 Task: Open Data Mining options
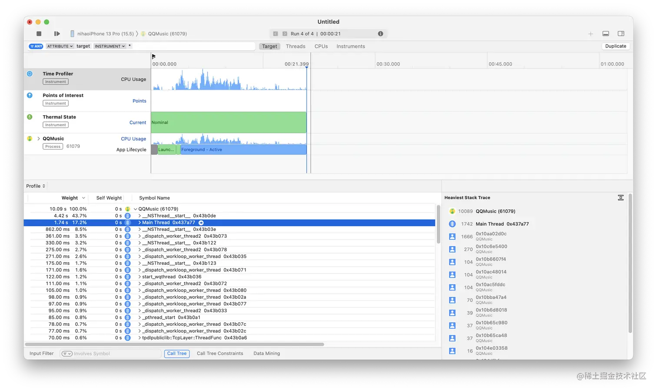point(267,354)
